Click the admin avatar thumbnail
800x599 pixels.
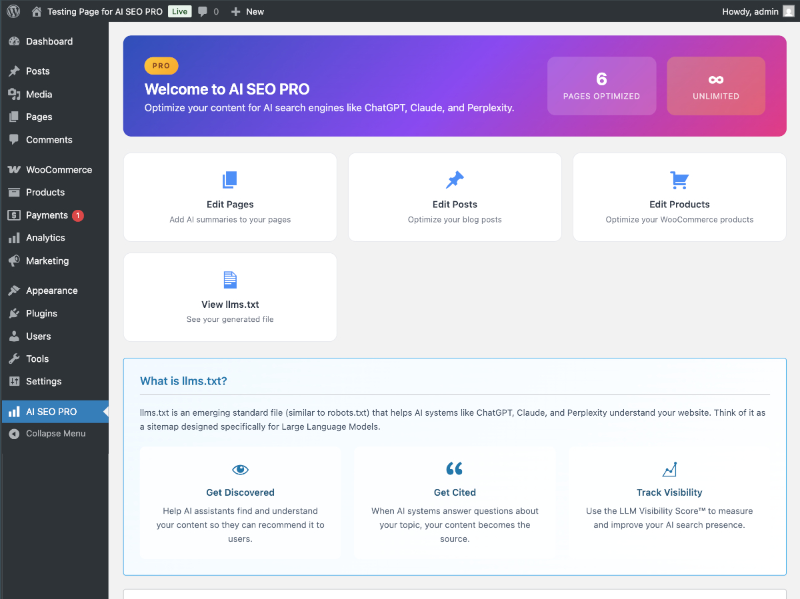788,11
